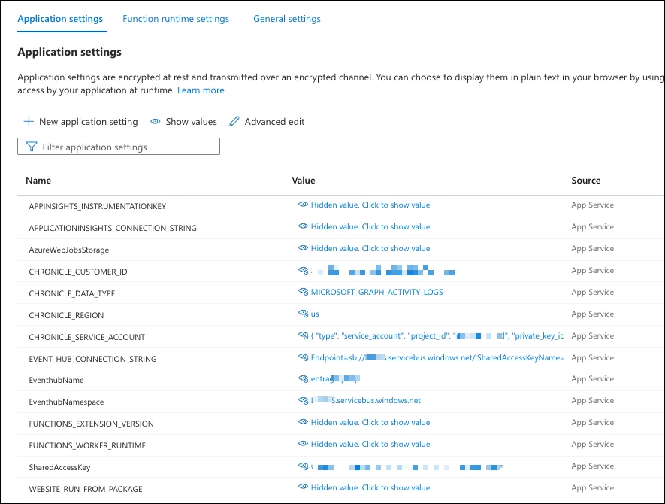Image resolution: width=665 pixels, height=504 pixels.
Task: Toggle eye icon for AzureWebJobsStorage row
Action: (x=303, y=248)
